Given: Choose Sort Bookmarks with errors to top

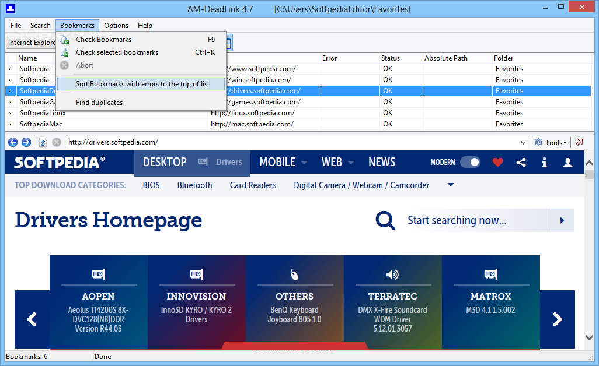Looking at the screenshot, I should point(141,84).
